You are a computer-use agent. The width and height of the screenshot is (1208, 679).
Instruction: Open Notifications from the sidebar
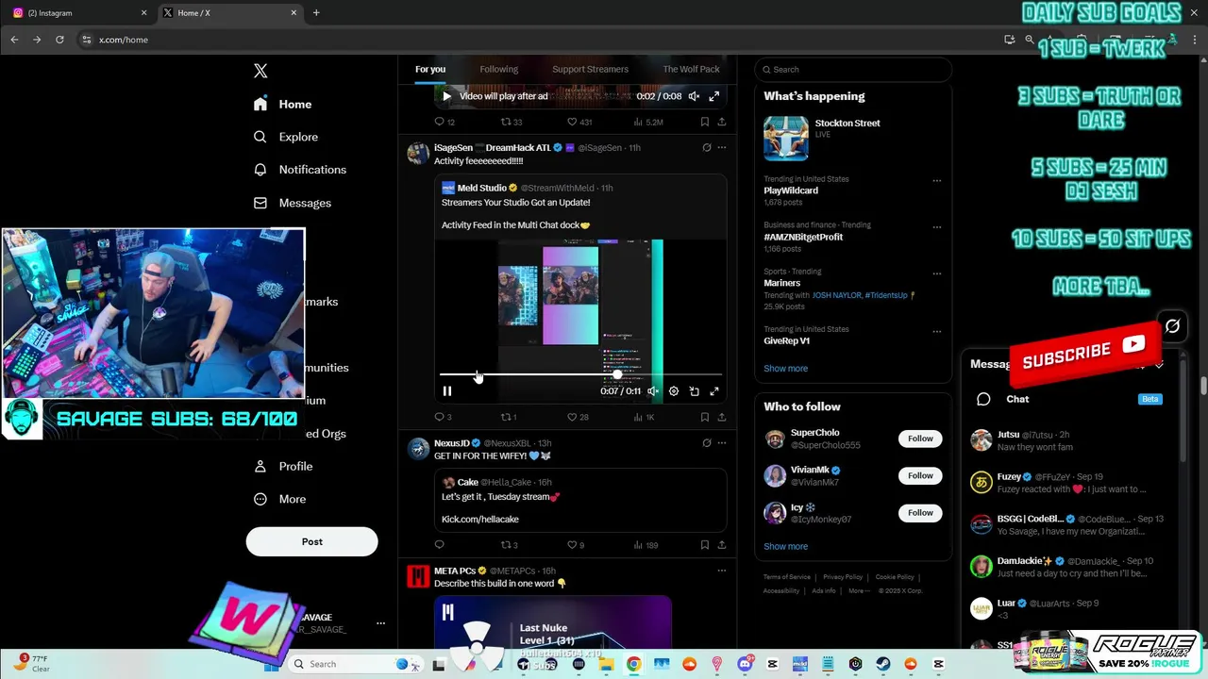[300, 170]
